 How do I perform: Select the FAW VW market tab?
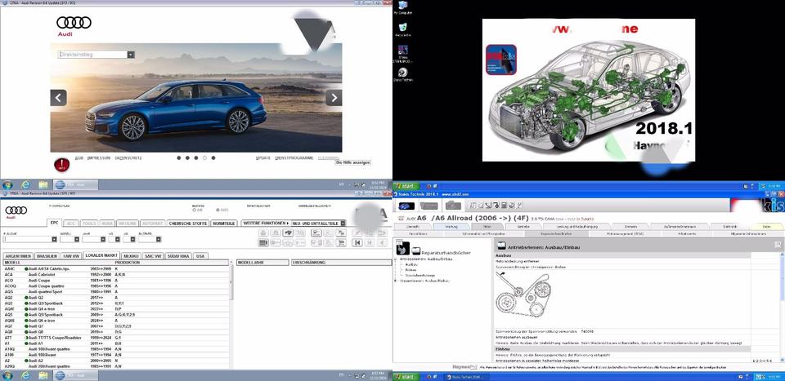[71, 255]
